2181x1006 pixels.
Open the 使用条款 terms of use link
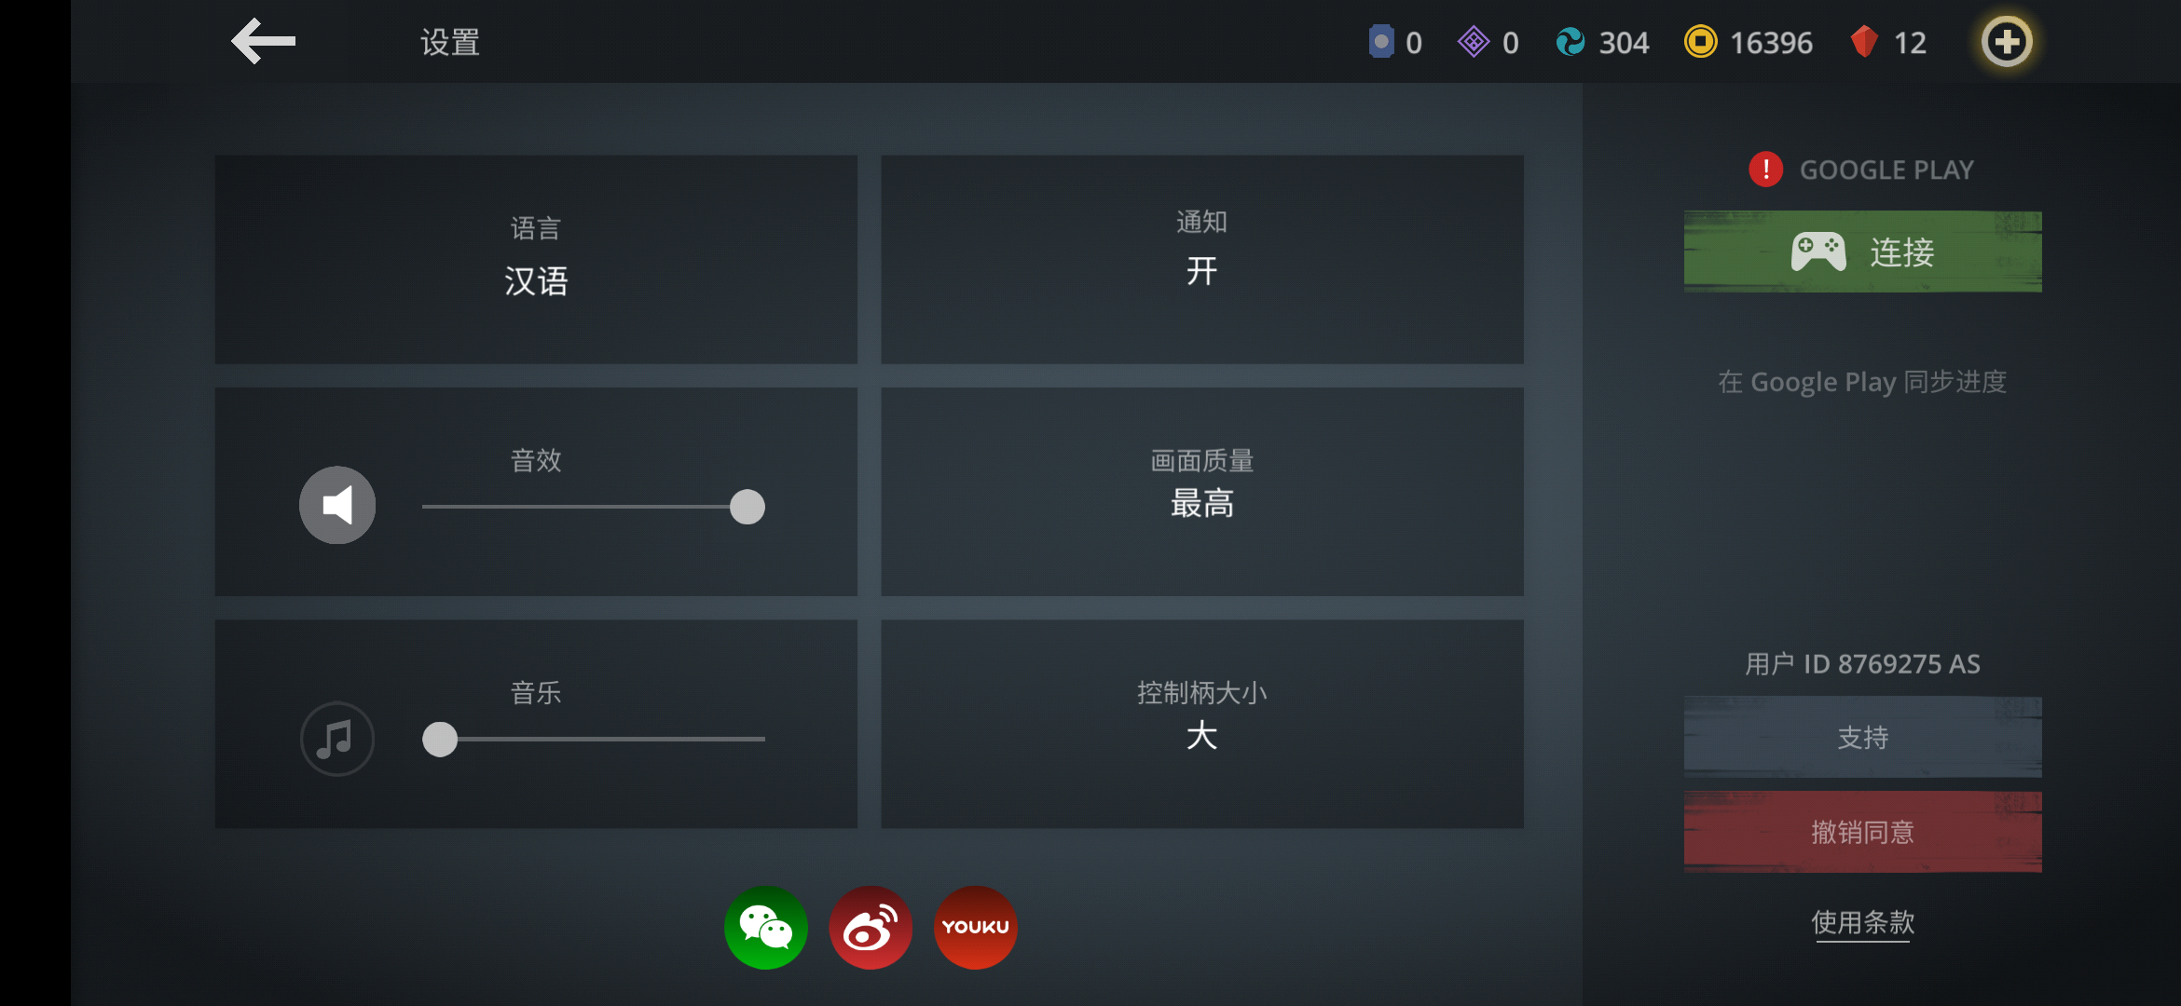coord(1862,922)
